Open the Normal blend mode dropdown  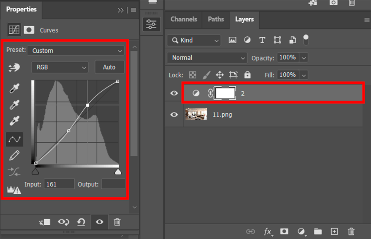click(x=207, y=58)
